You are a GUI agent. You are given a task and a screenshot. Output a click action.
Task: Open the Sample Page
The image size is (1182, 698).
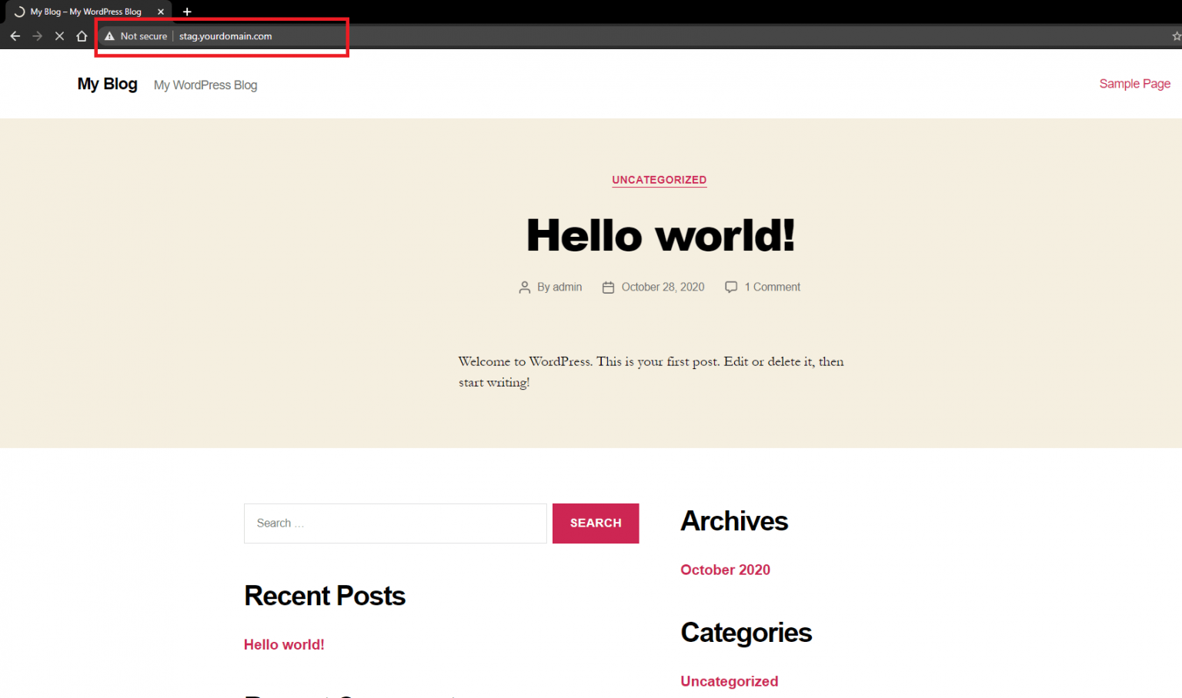(1134, 83)
